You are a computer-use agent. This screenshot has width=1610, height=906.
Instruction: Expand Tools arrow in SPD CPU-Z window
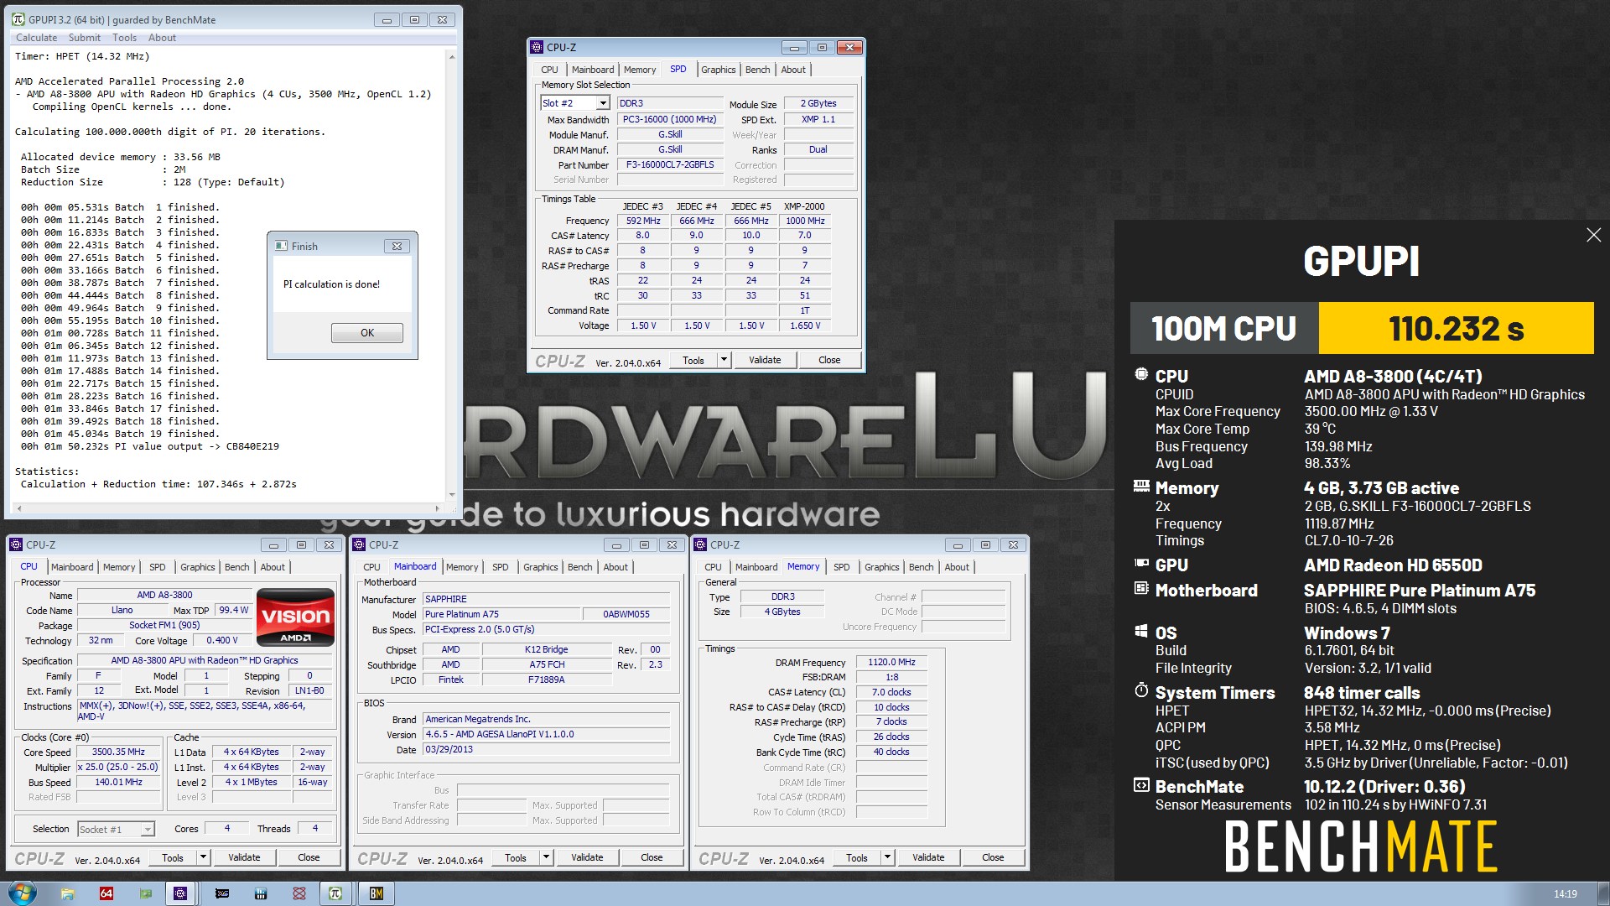(724, 360)
